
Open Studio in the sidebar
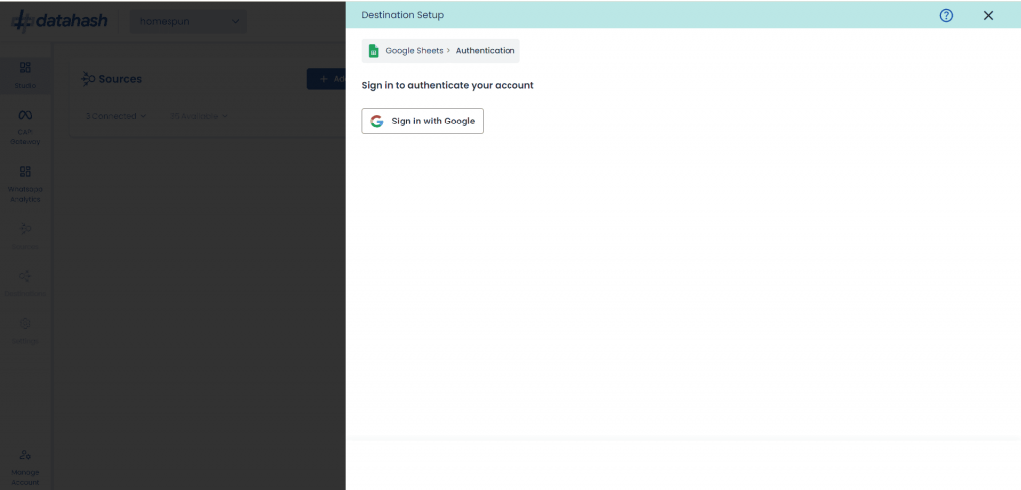pyautogui.click(x=25, y=75)
